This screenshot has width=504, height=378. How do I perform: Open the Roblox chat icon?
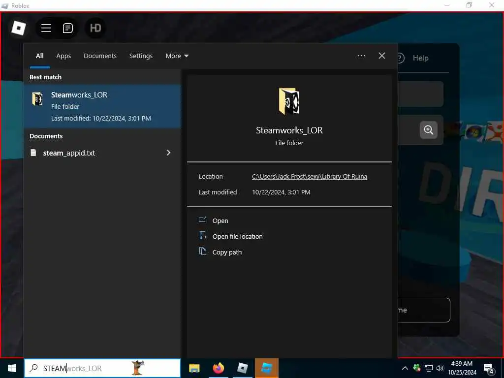68,28
